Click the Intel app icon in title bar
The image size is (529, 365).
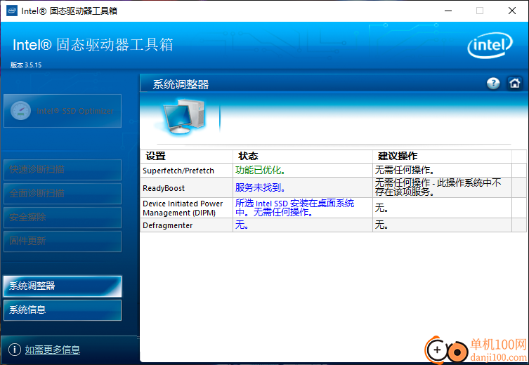coord(12,11)
